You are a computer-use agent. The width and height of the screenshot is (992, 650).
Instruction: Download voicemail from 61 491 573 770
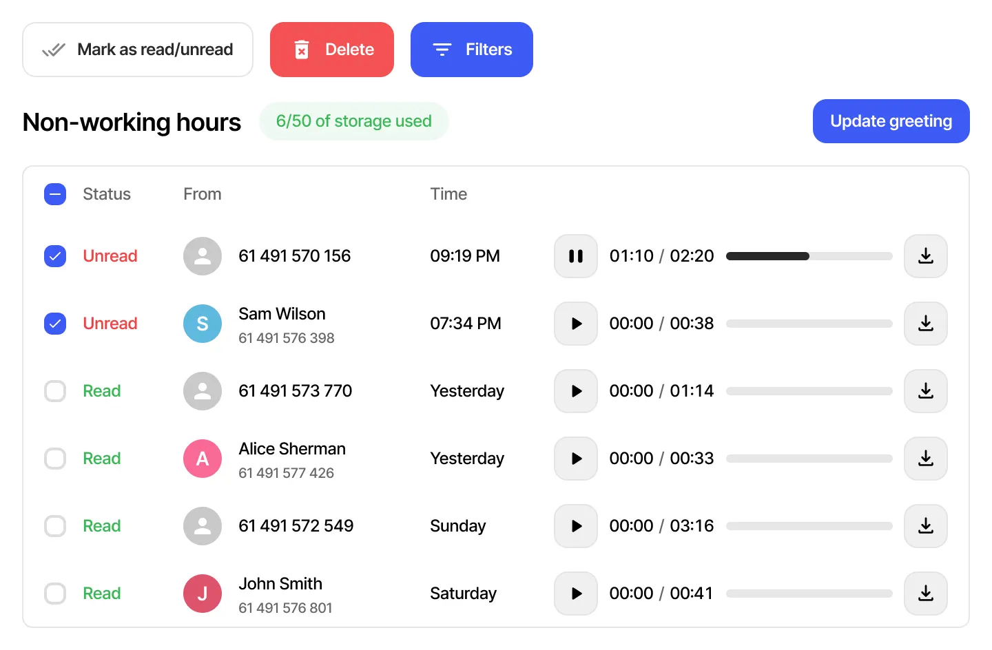[926, 391]
